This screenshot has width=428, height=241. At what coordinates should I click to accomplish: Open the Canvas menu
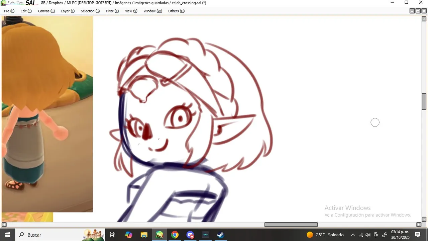(x=46, y=11)
